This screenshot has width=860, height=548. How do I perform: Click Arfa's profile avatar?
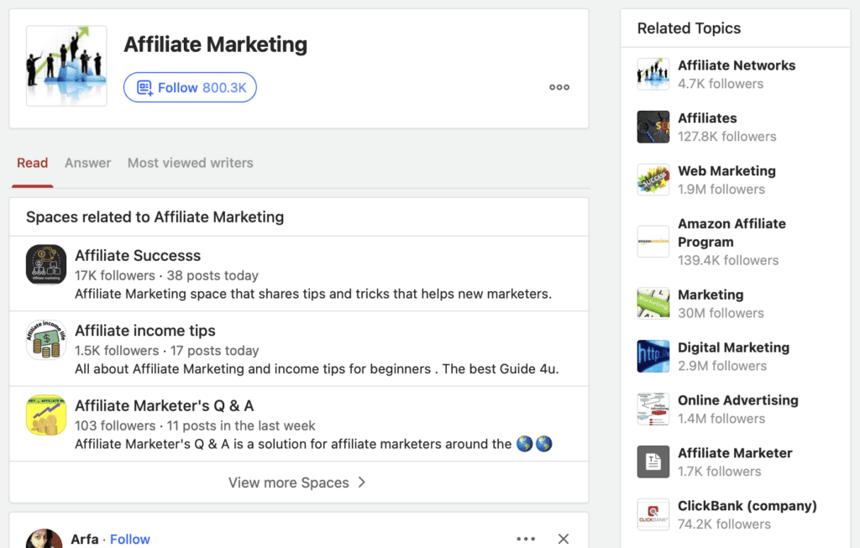click(x=44, y=539)
